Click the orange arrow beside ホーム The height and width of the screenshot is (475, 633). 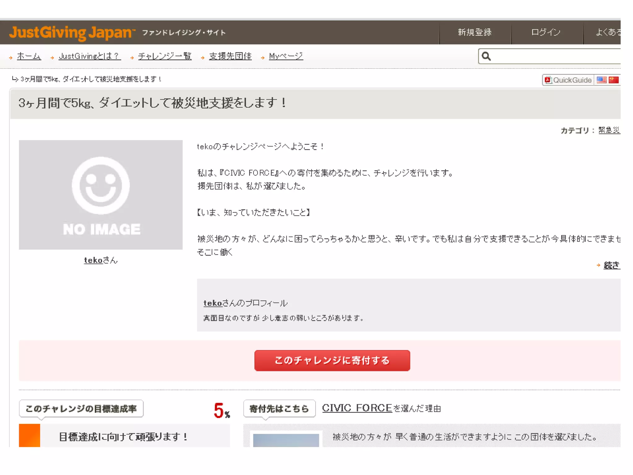click(x=11, y=58)
